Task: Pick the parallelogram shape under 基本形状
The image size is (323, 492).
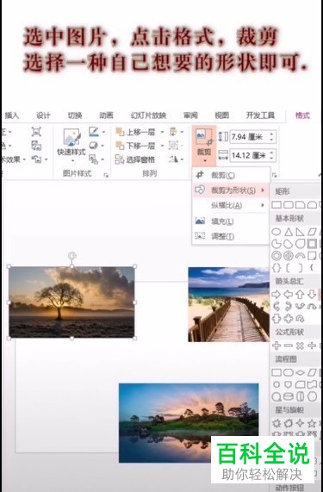Action: 312,232
